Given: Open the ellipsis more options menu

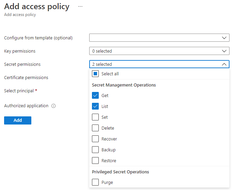Looking at the screenshot, I should point(80,6).
